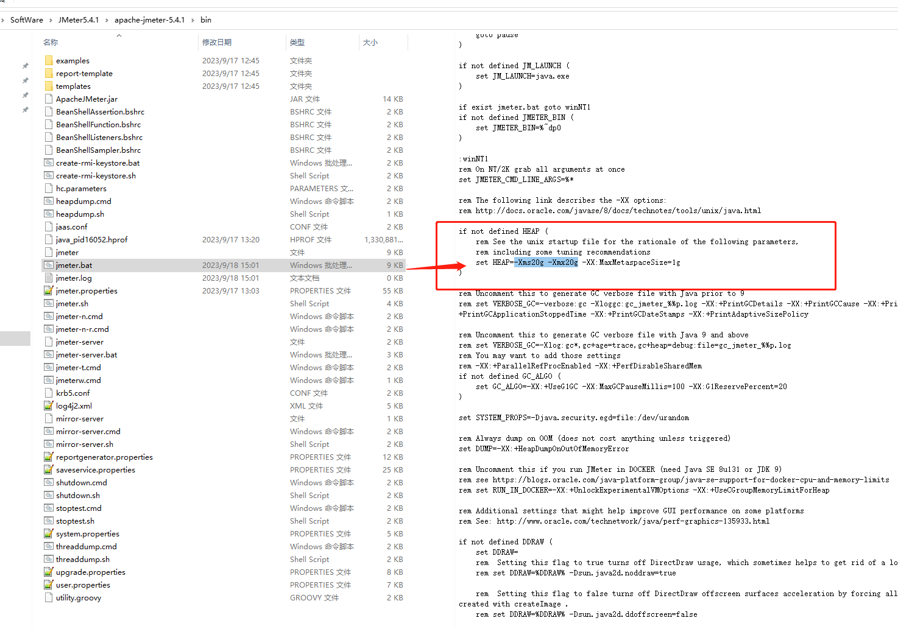Click the 2023/9/17 13:03 date of jmeter.properties

coord(231,290)
